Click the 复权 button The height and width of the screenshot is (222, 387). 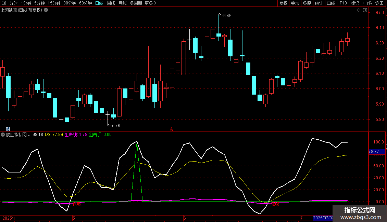[283, 3]
